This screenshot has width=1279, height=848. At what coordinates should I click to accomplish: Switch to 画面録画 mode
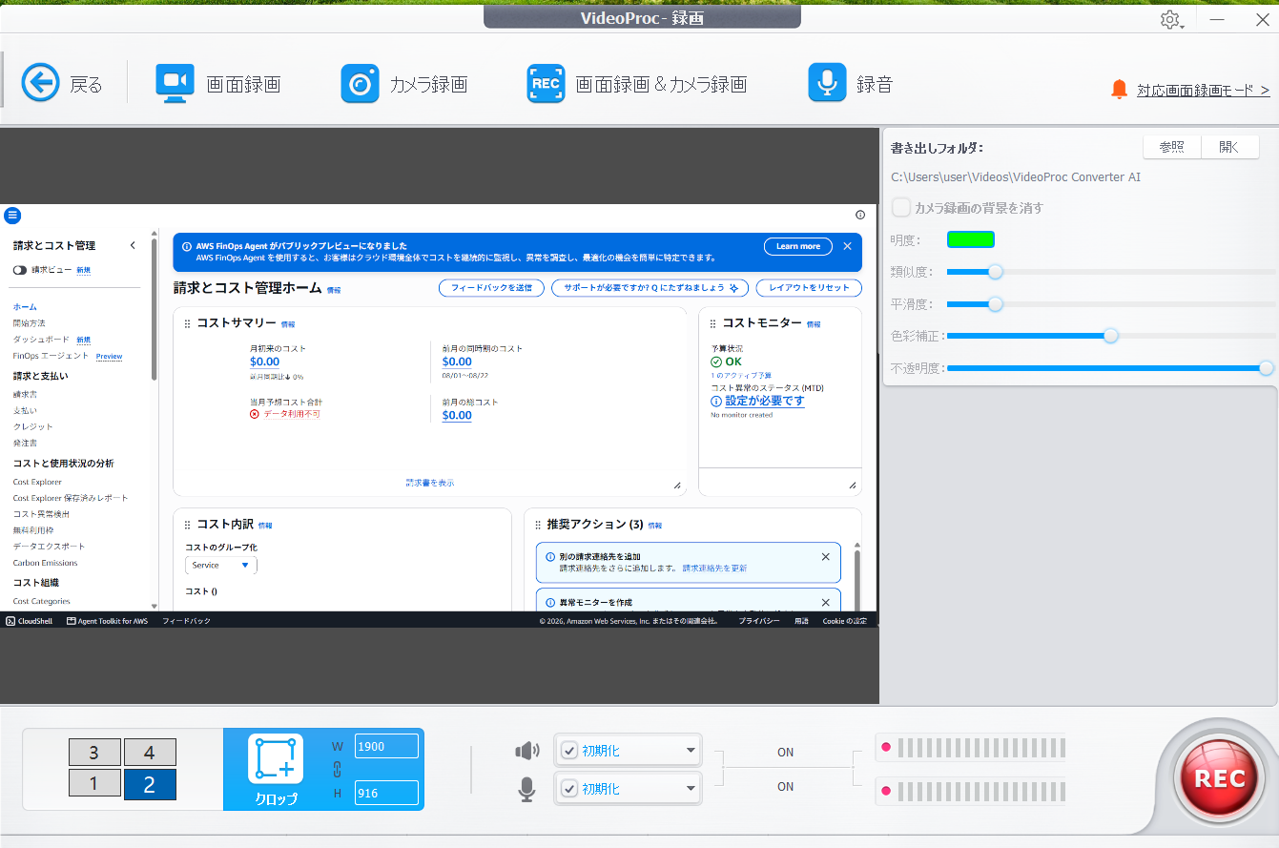[217, 84]
